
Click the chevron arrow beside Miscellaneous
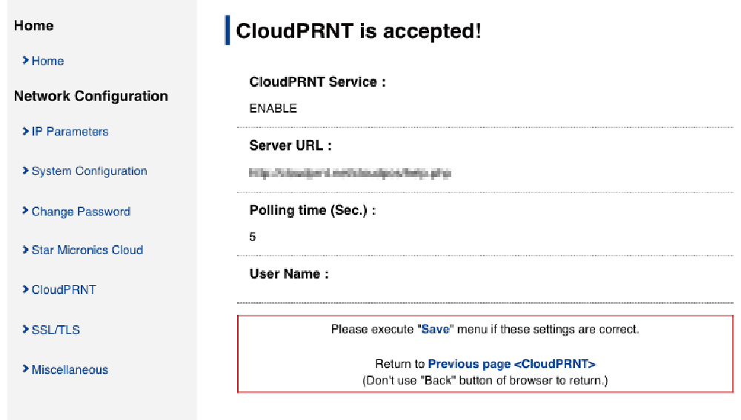tap(25, 368)
